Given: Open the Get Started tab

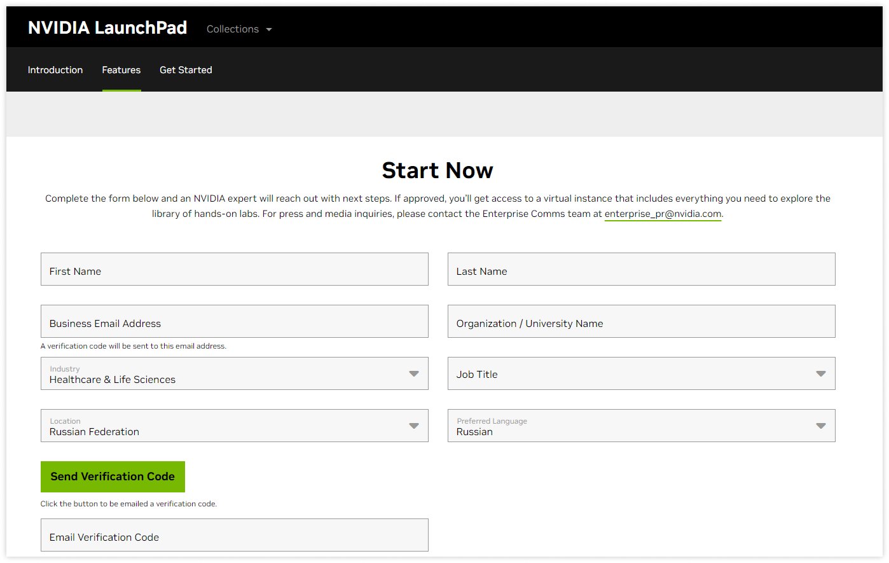Looking at the screenshot, I should (x=186, y=70).
